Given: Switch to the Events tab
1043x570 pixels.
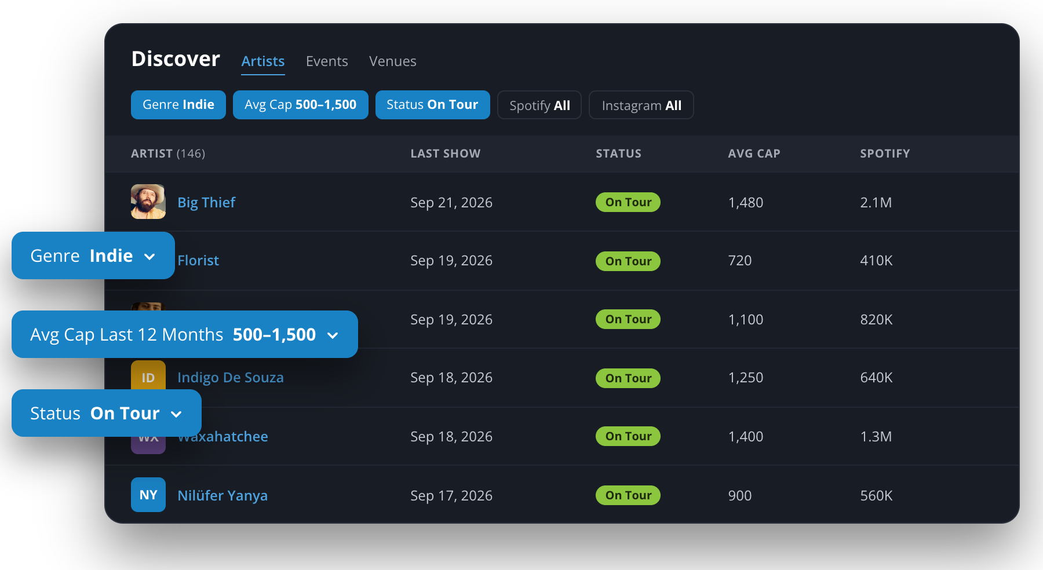Looking at the screenshot, I should [327, 61].
